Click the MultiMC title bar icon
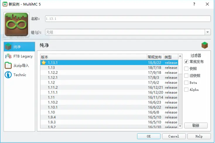The image size is (215, 143). click(5, 4)
